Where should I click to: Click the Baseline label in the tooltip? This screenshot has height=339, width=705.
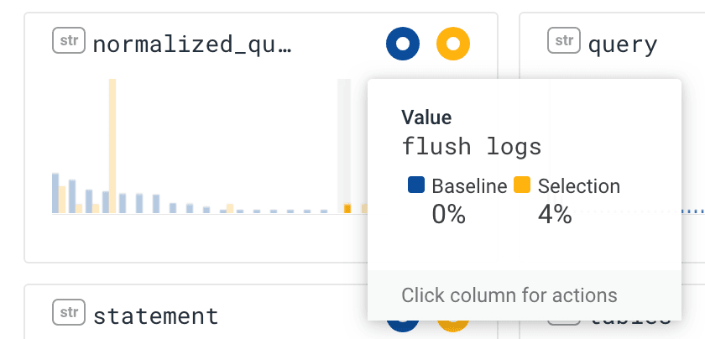(469, 185)
